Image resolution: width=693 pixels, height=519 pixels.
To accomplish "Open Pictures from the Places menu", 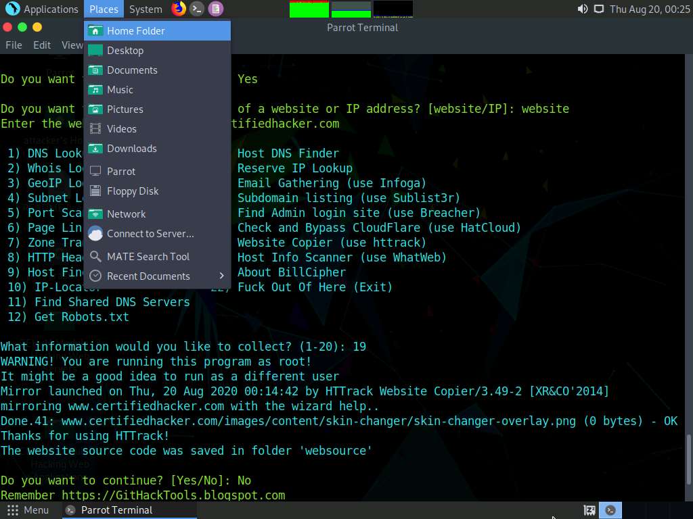I will (157, 109).
